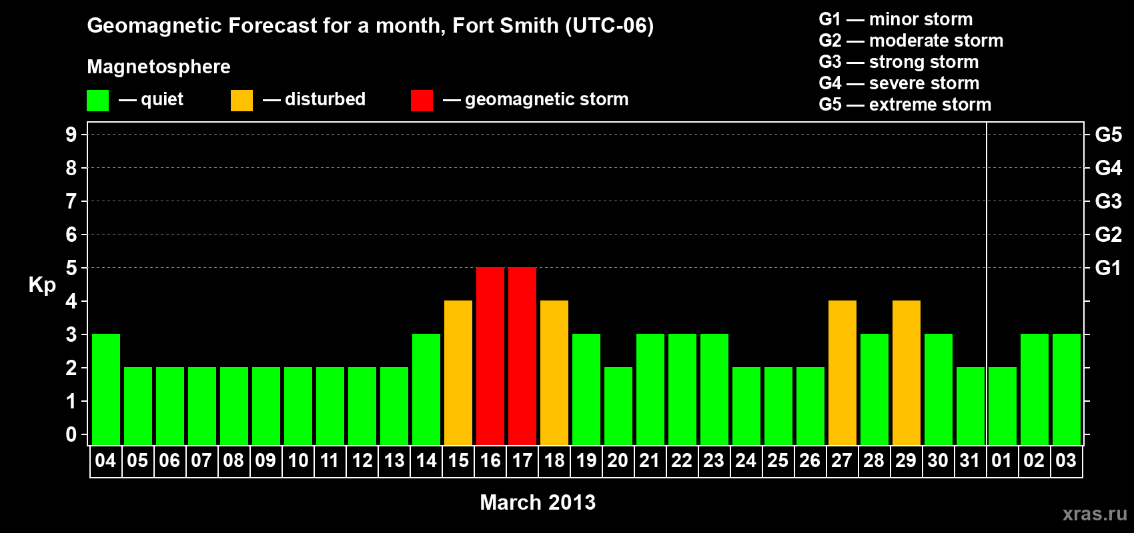Click the 'G2 — moderate storm' legend line
1134x533 pixels.
click(911, 41)
